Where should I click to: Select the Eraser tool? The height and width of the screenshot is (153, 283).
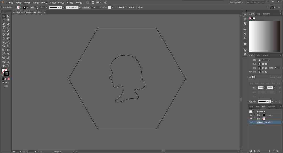coord(8,35)
